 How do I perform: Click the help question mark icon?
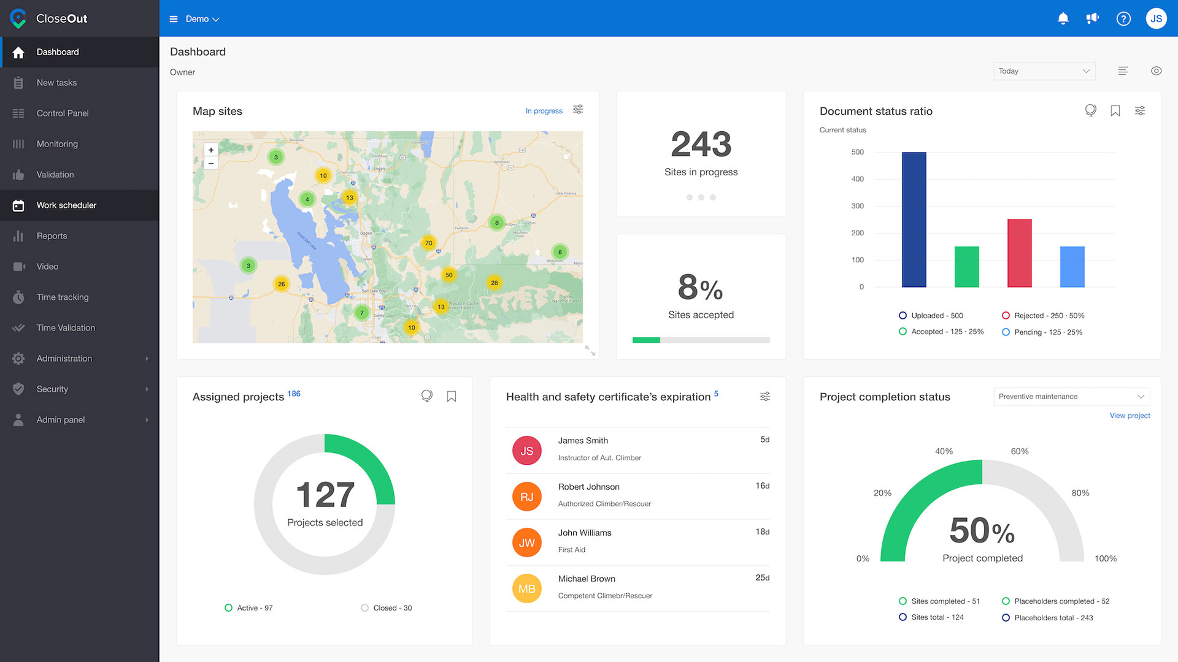[1123, 18]
